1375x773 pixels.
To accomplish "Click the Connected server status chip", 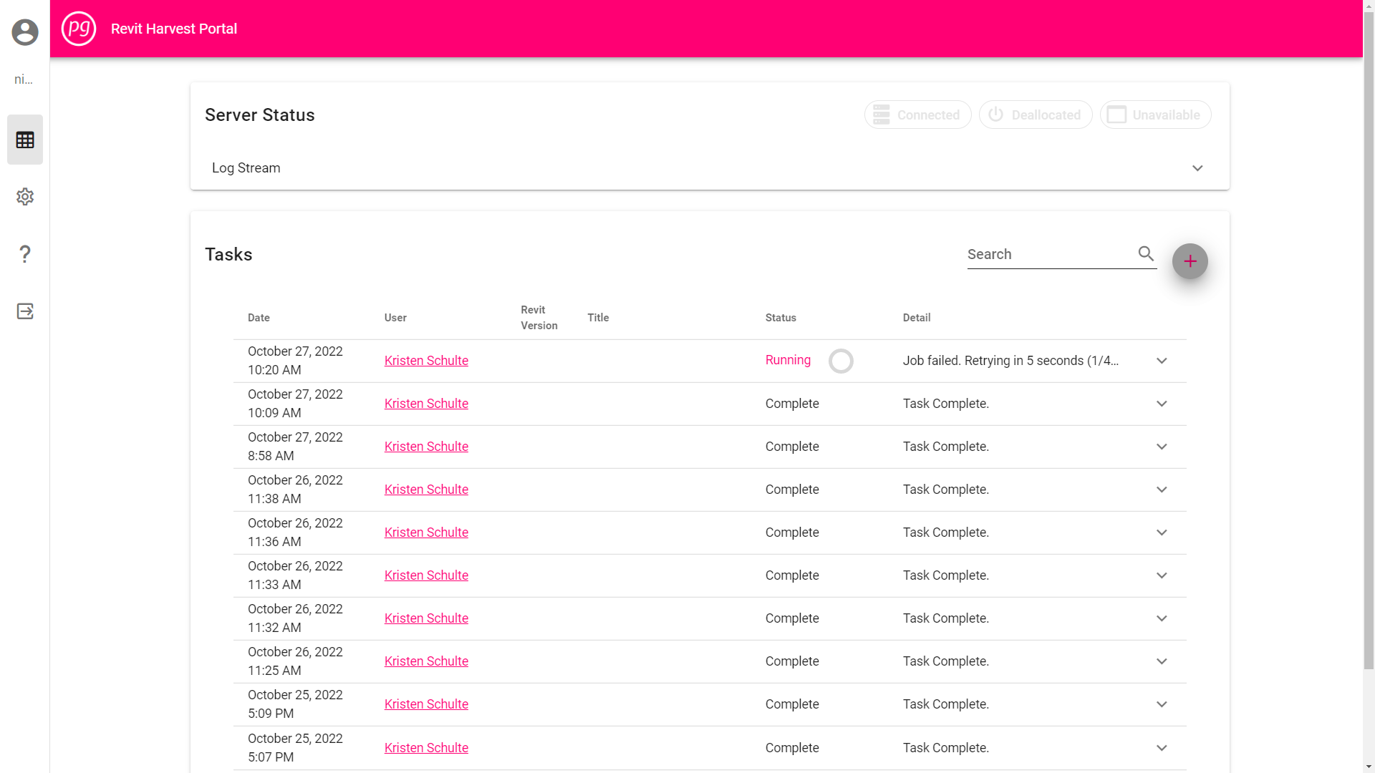I will tap(917, 115).
